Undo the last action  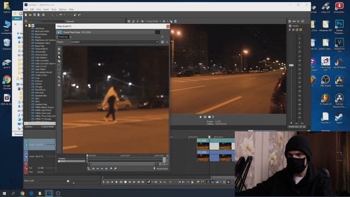[61, 15]
